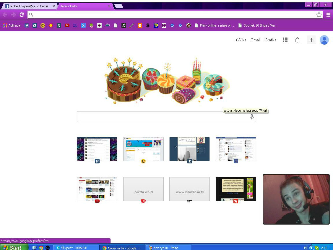The image size is (333, 250).
Task: Open the poczta.wp.pl tile
Action: pyautogui.click(x=143, y=189)
